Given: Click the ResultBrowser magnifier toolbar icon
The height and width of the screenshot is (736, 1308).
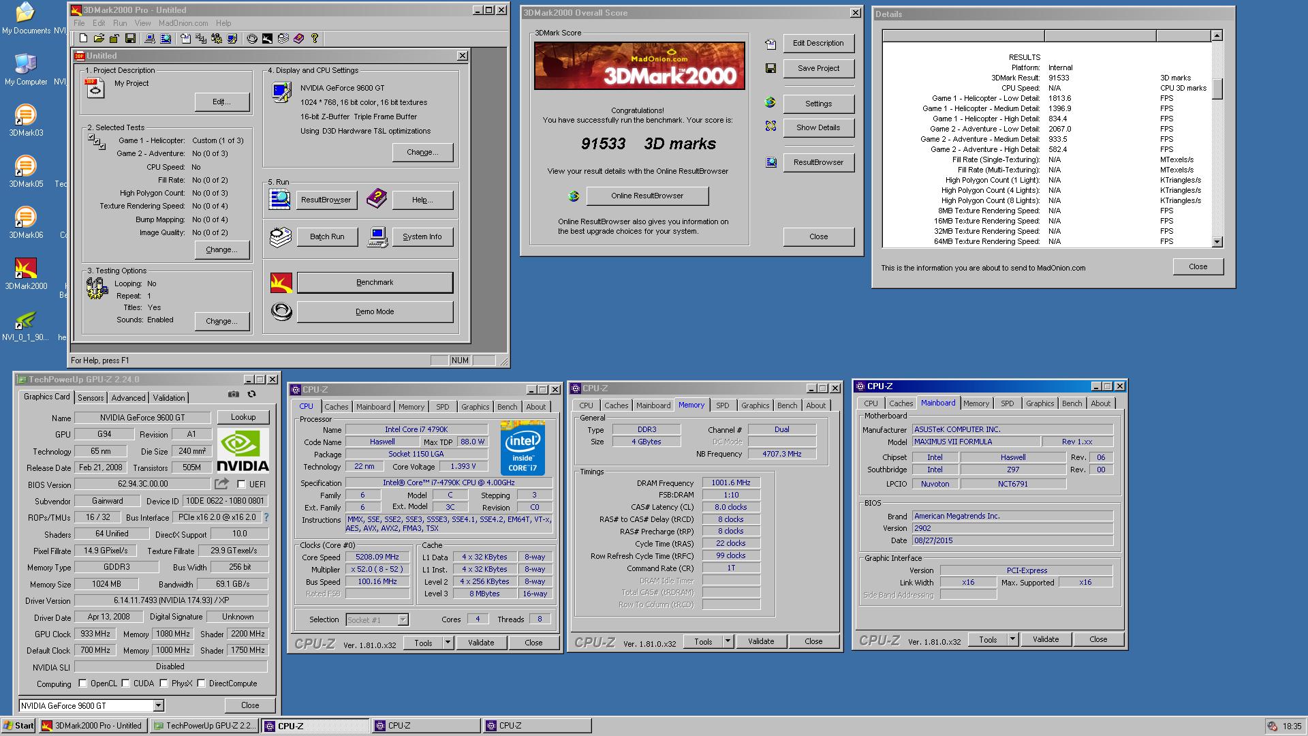Looking at the screenshot, I should (x=166, y=39).
